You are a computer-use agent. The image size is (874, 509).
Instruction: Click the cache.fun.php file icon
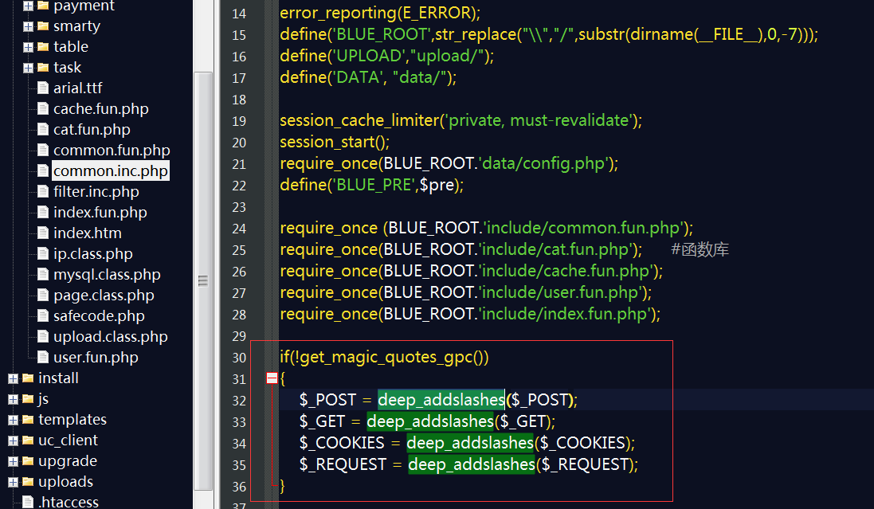point(43,108)
